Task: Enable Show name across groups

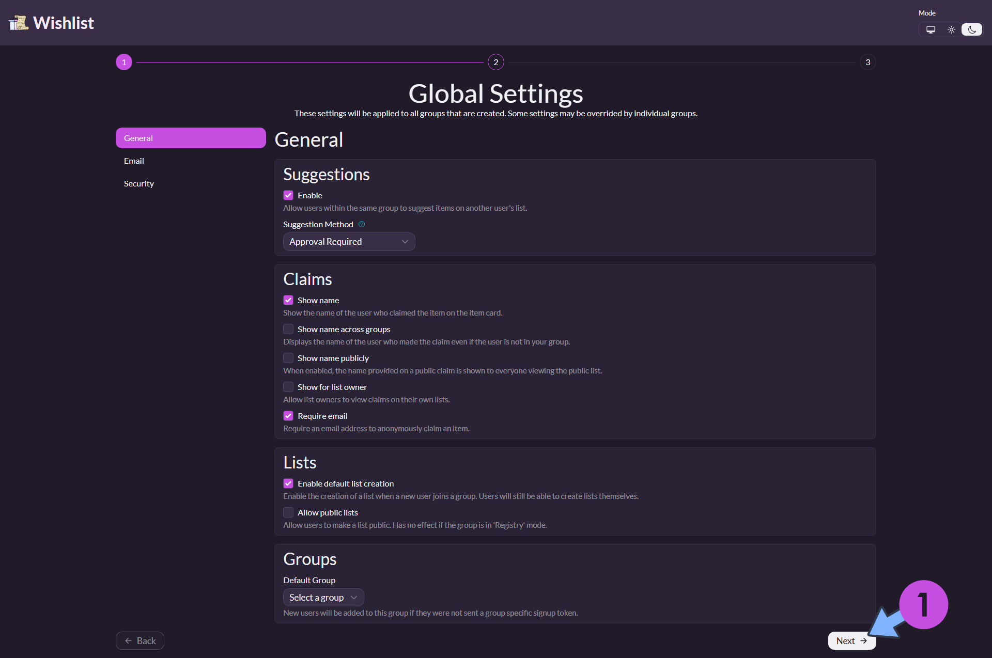Action: point(288,329)
